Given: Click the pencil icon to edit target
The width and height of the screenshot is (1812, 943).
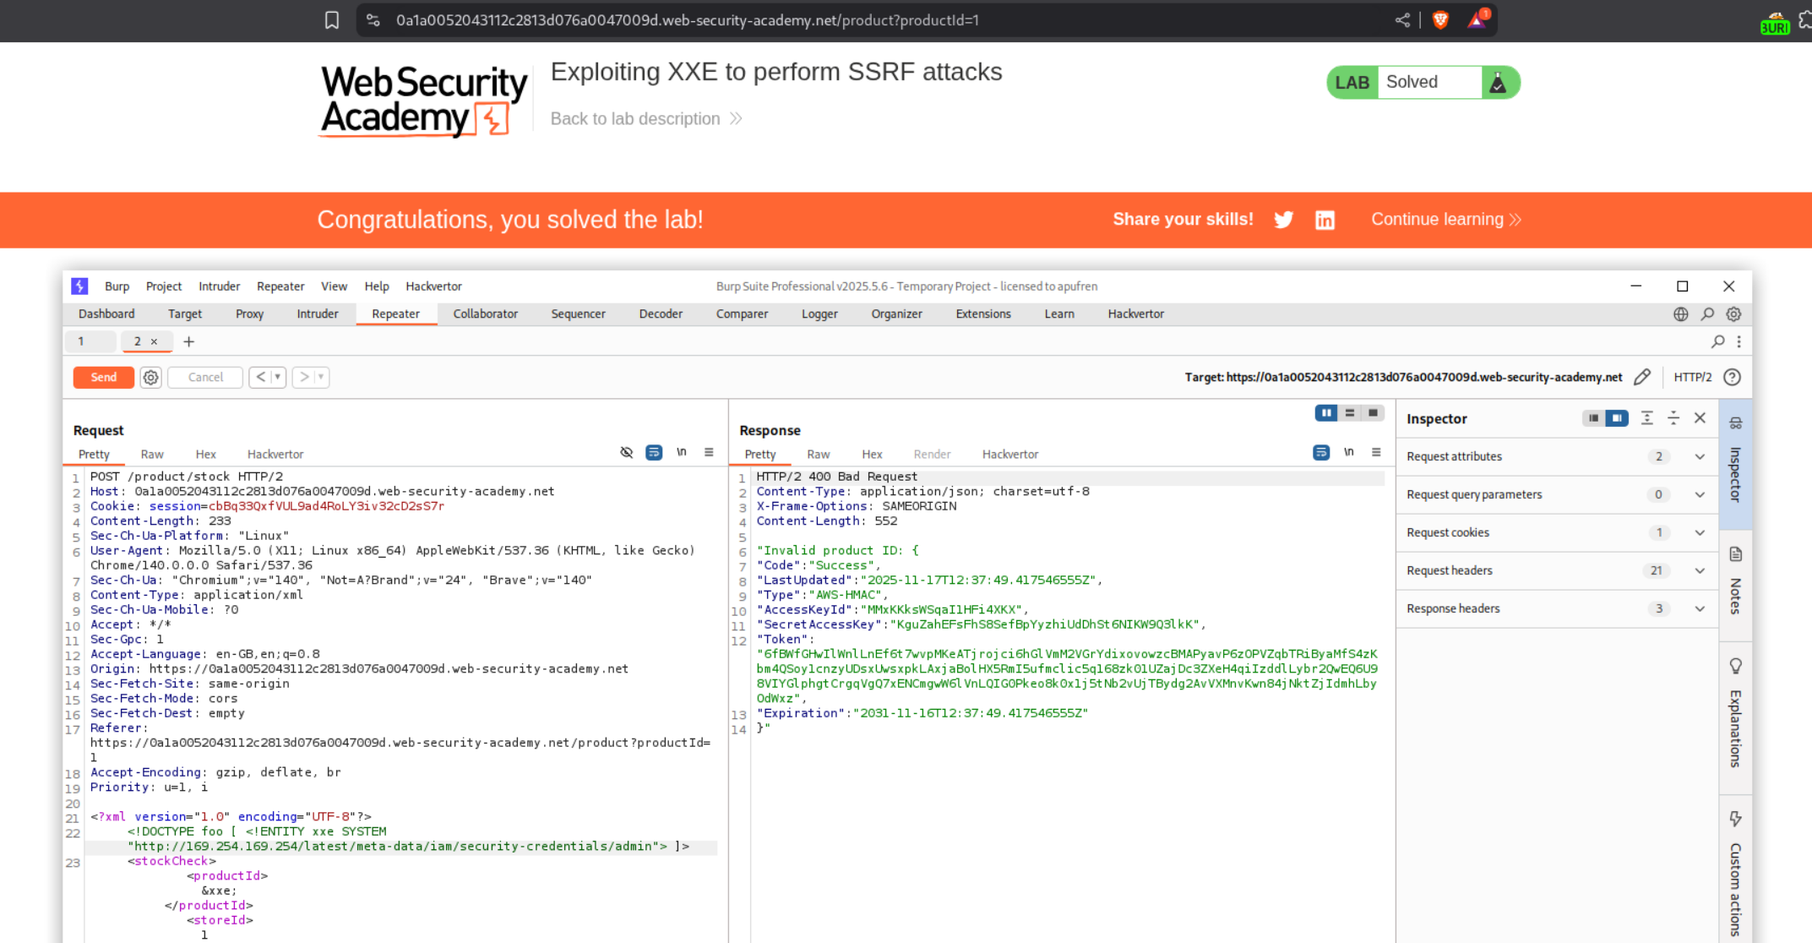Looking at the screenshot, I should pyautogui.click(x=1641, y=378).
